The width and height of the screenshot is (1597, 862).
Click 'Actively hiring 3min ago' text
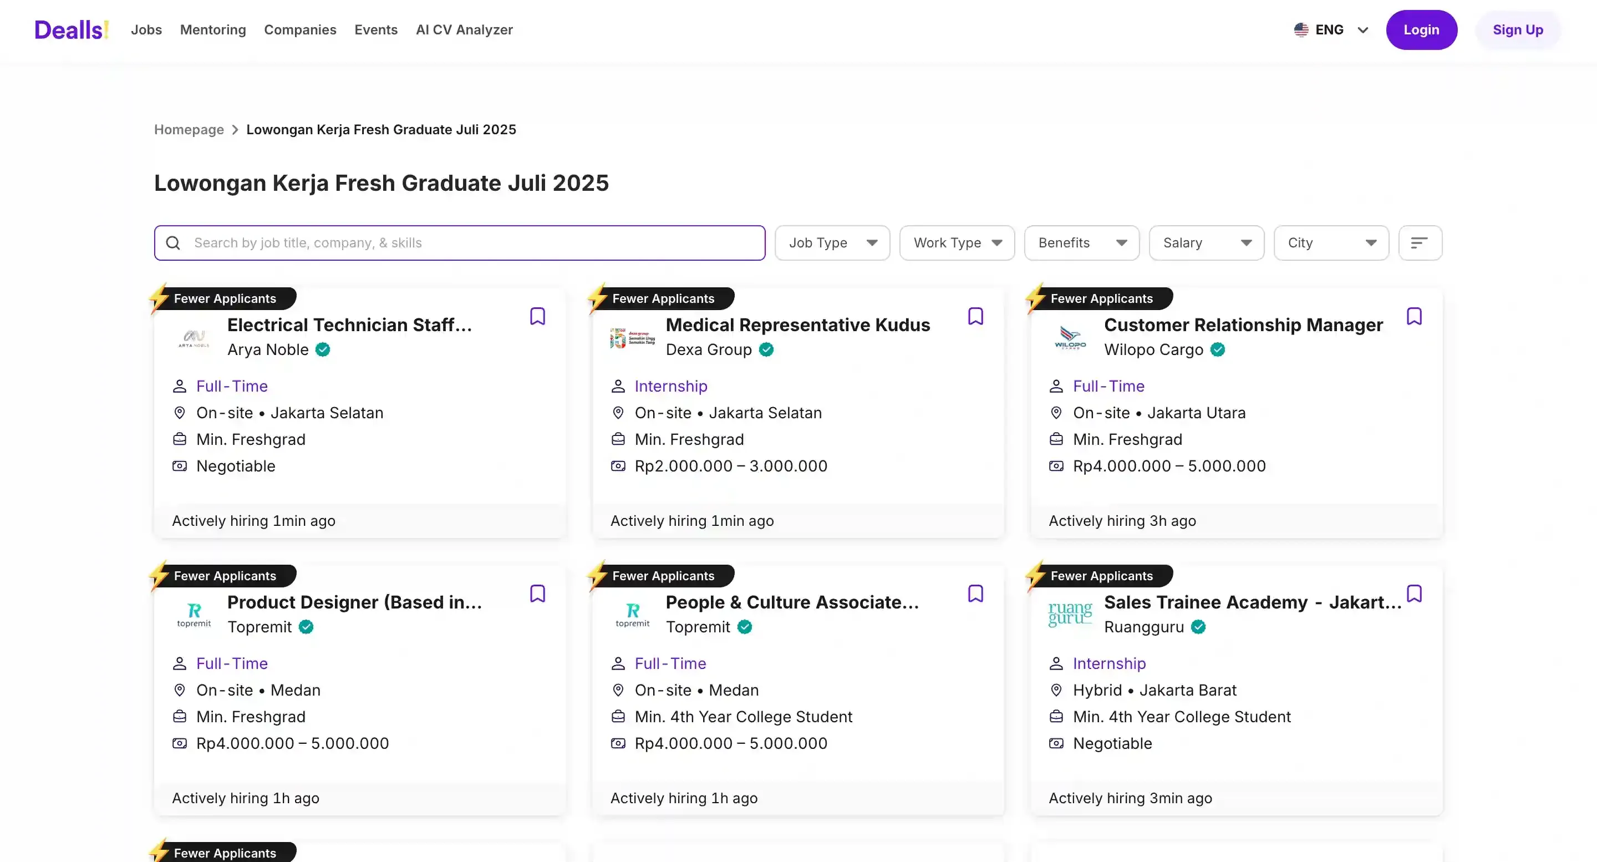tap(1130, 798)
